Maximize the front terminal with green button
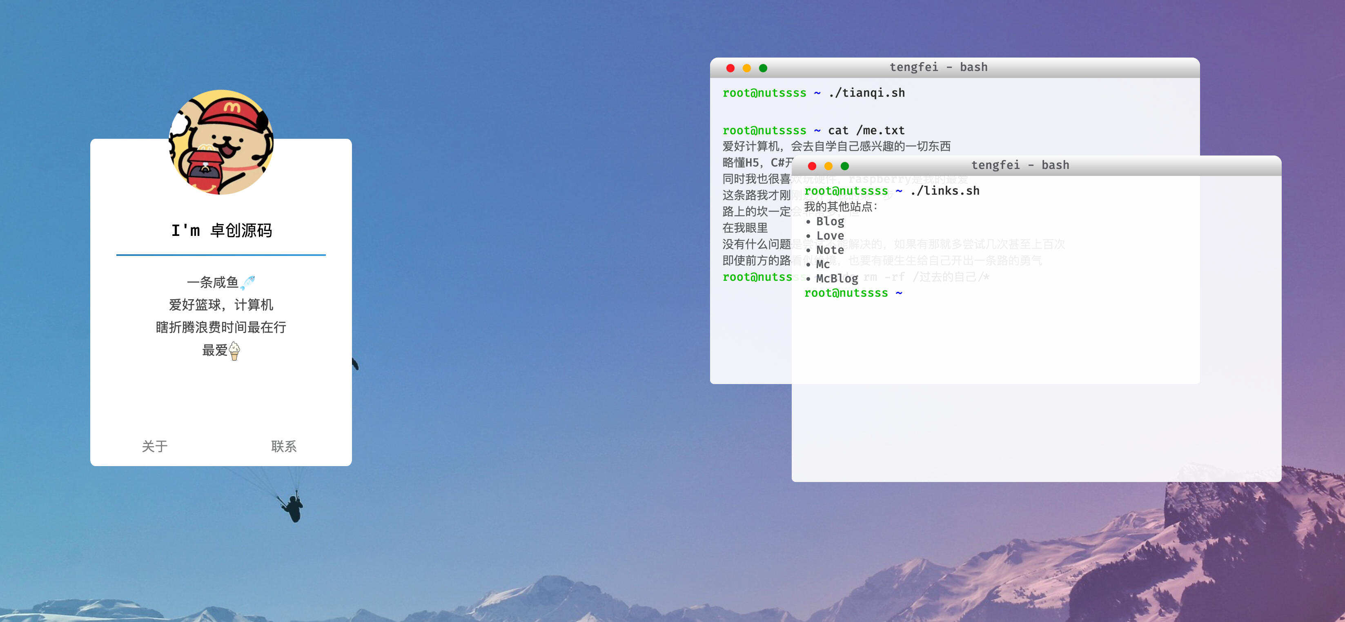 point(845,166)
